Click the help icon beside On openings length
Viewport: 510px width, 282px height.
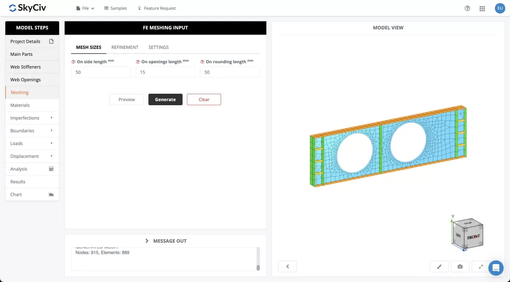click(137, 62)
